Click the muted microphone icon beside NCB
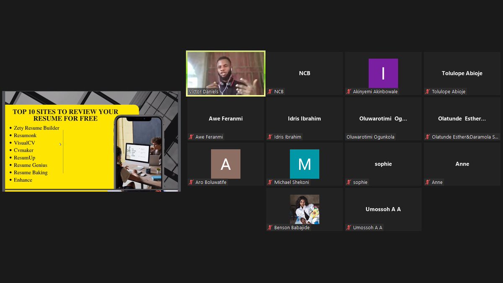This screenshot has width=503, height=283. [x=270, y=91]
